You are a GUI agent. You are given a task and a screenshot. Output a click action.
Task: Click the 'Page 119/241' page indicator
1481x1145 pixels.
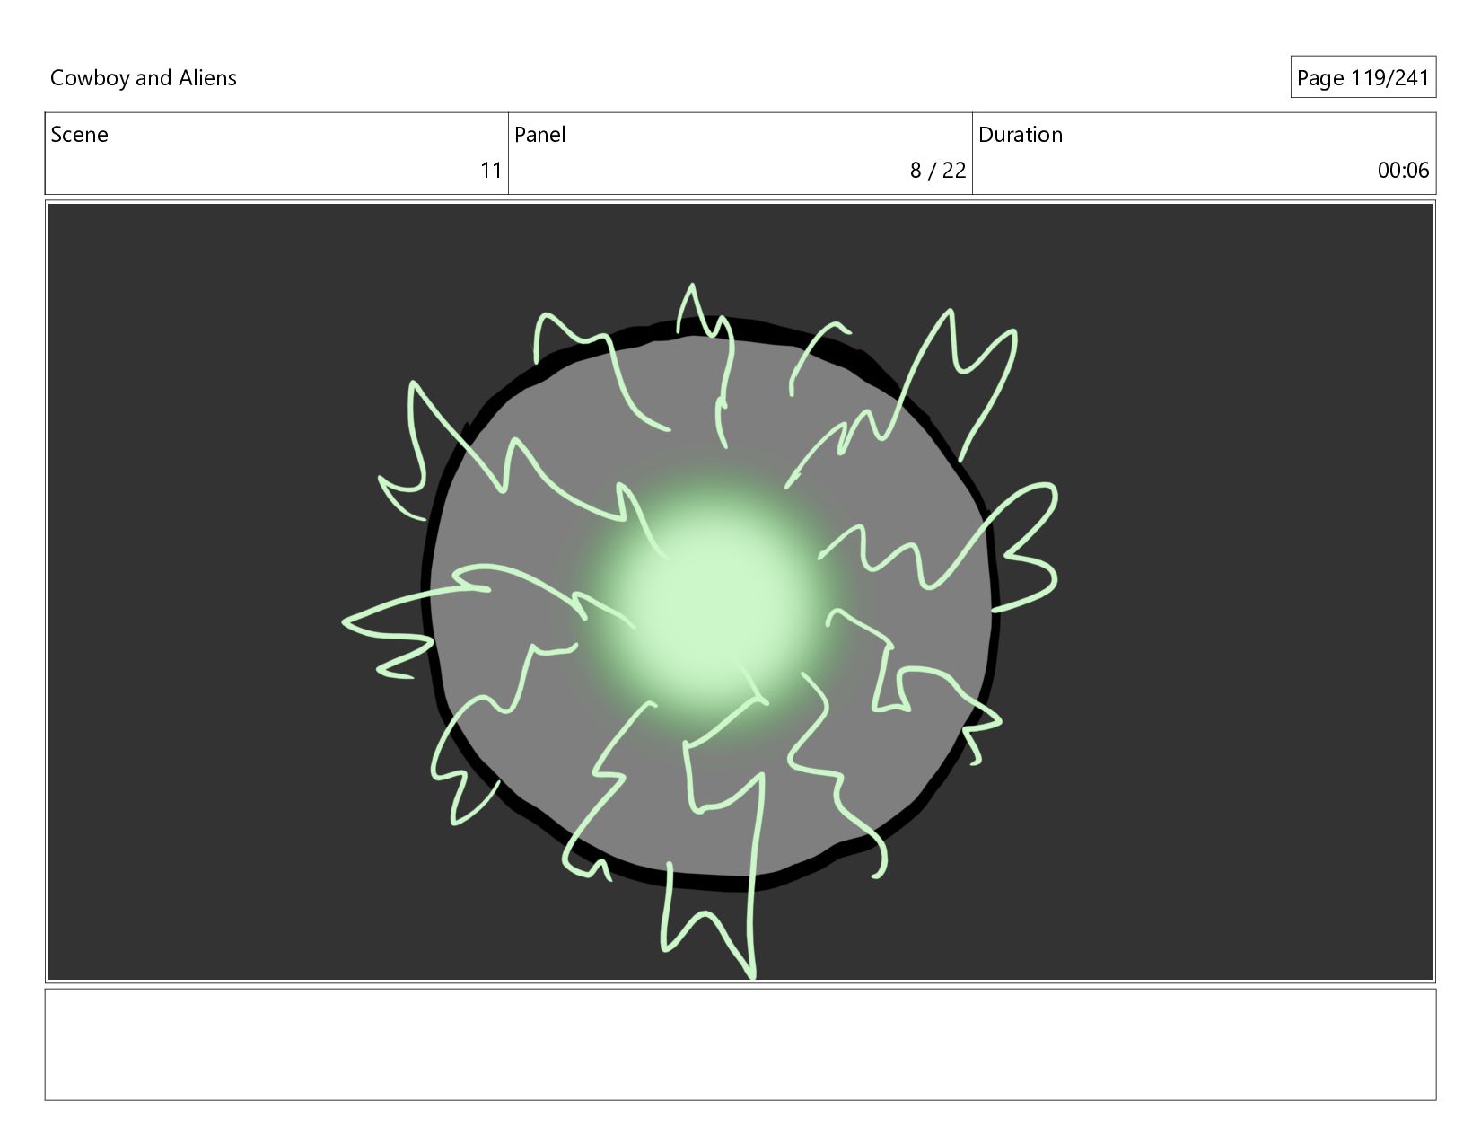[1363, 77]
